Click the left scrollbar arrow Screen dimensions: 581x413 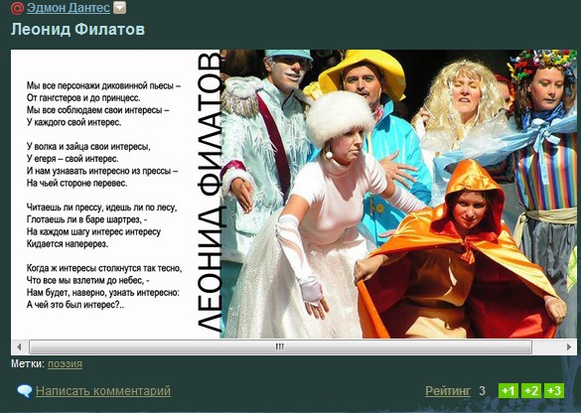pyautogui.click(x=19, y=347)
